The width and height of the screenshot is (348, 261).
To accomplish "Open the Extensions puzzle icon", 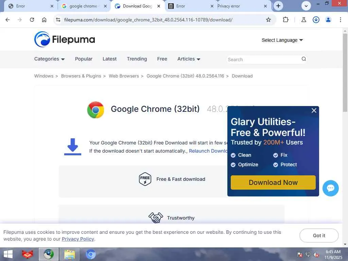I will (x=285, y=20).
